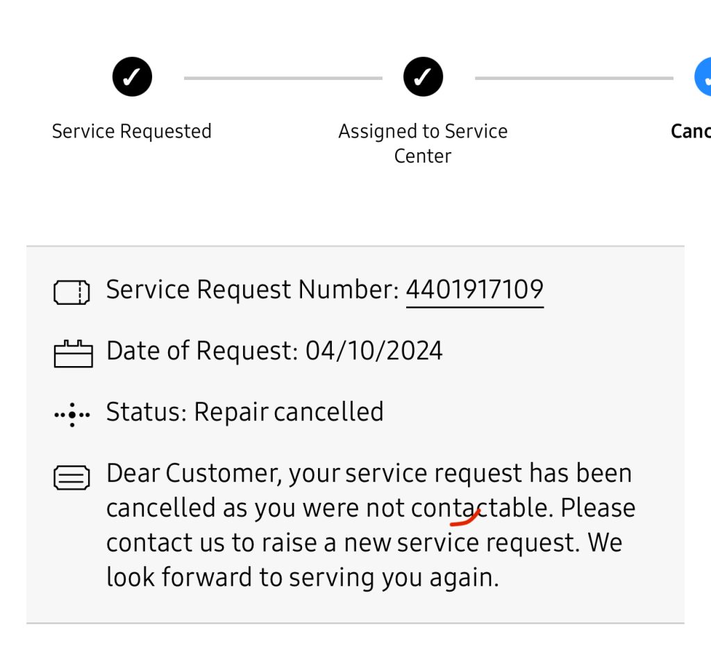
Task: Click progress line between first two steps
Action: (x=283, y=78)
